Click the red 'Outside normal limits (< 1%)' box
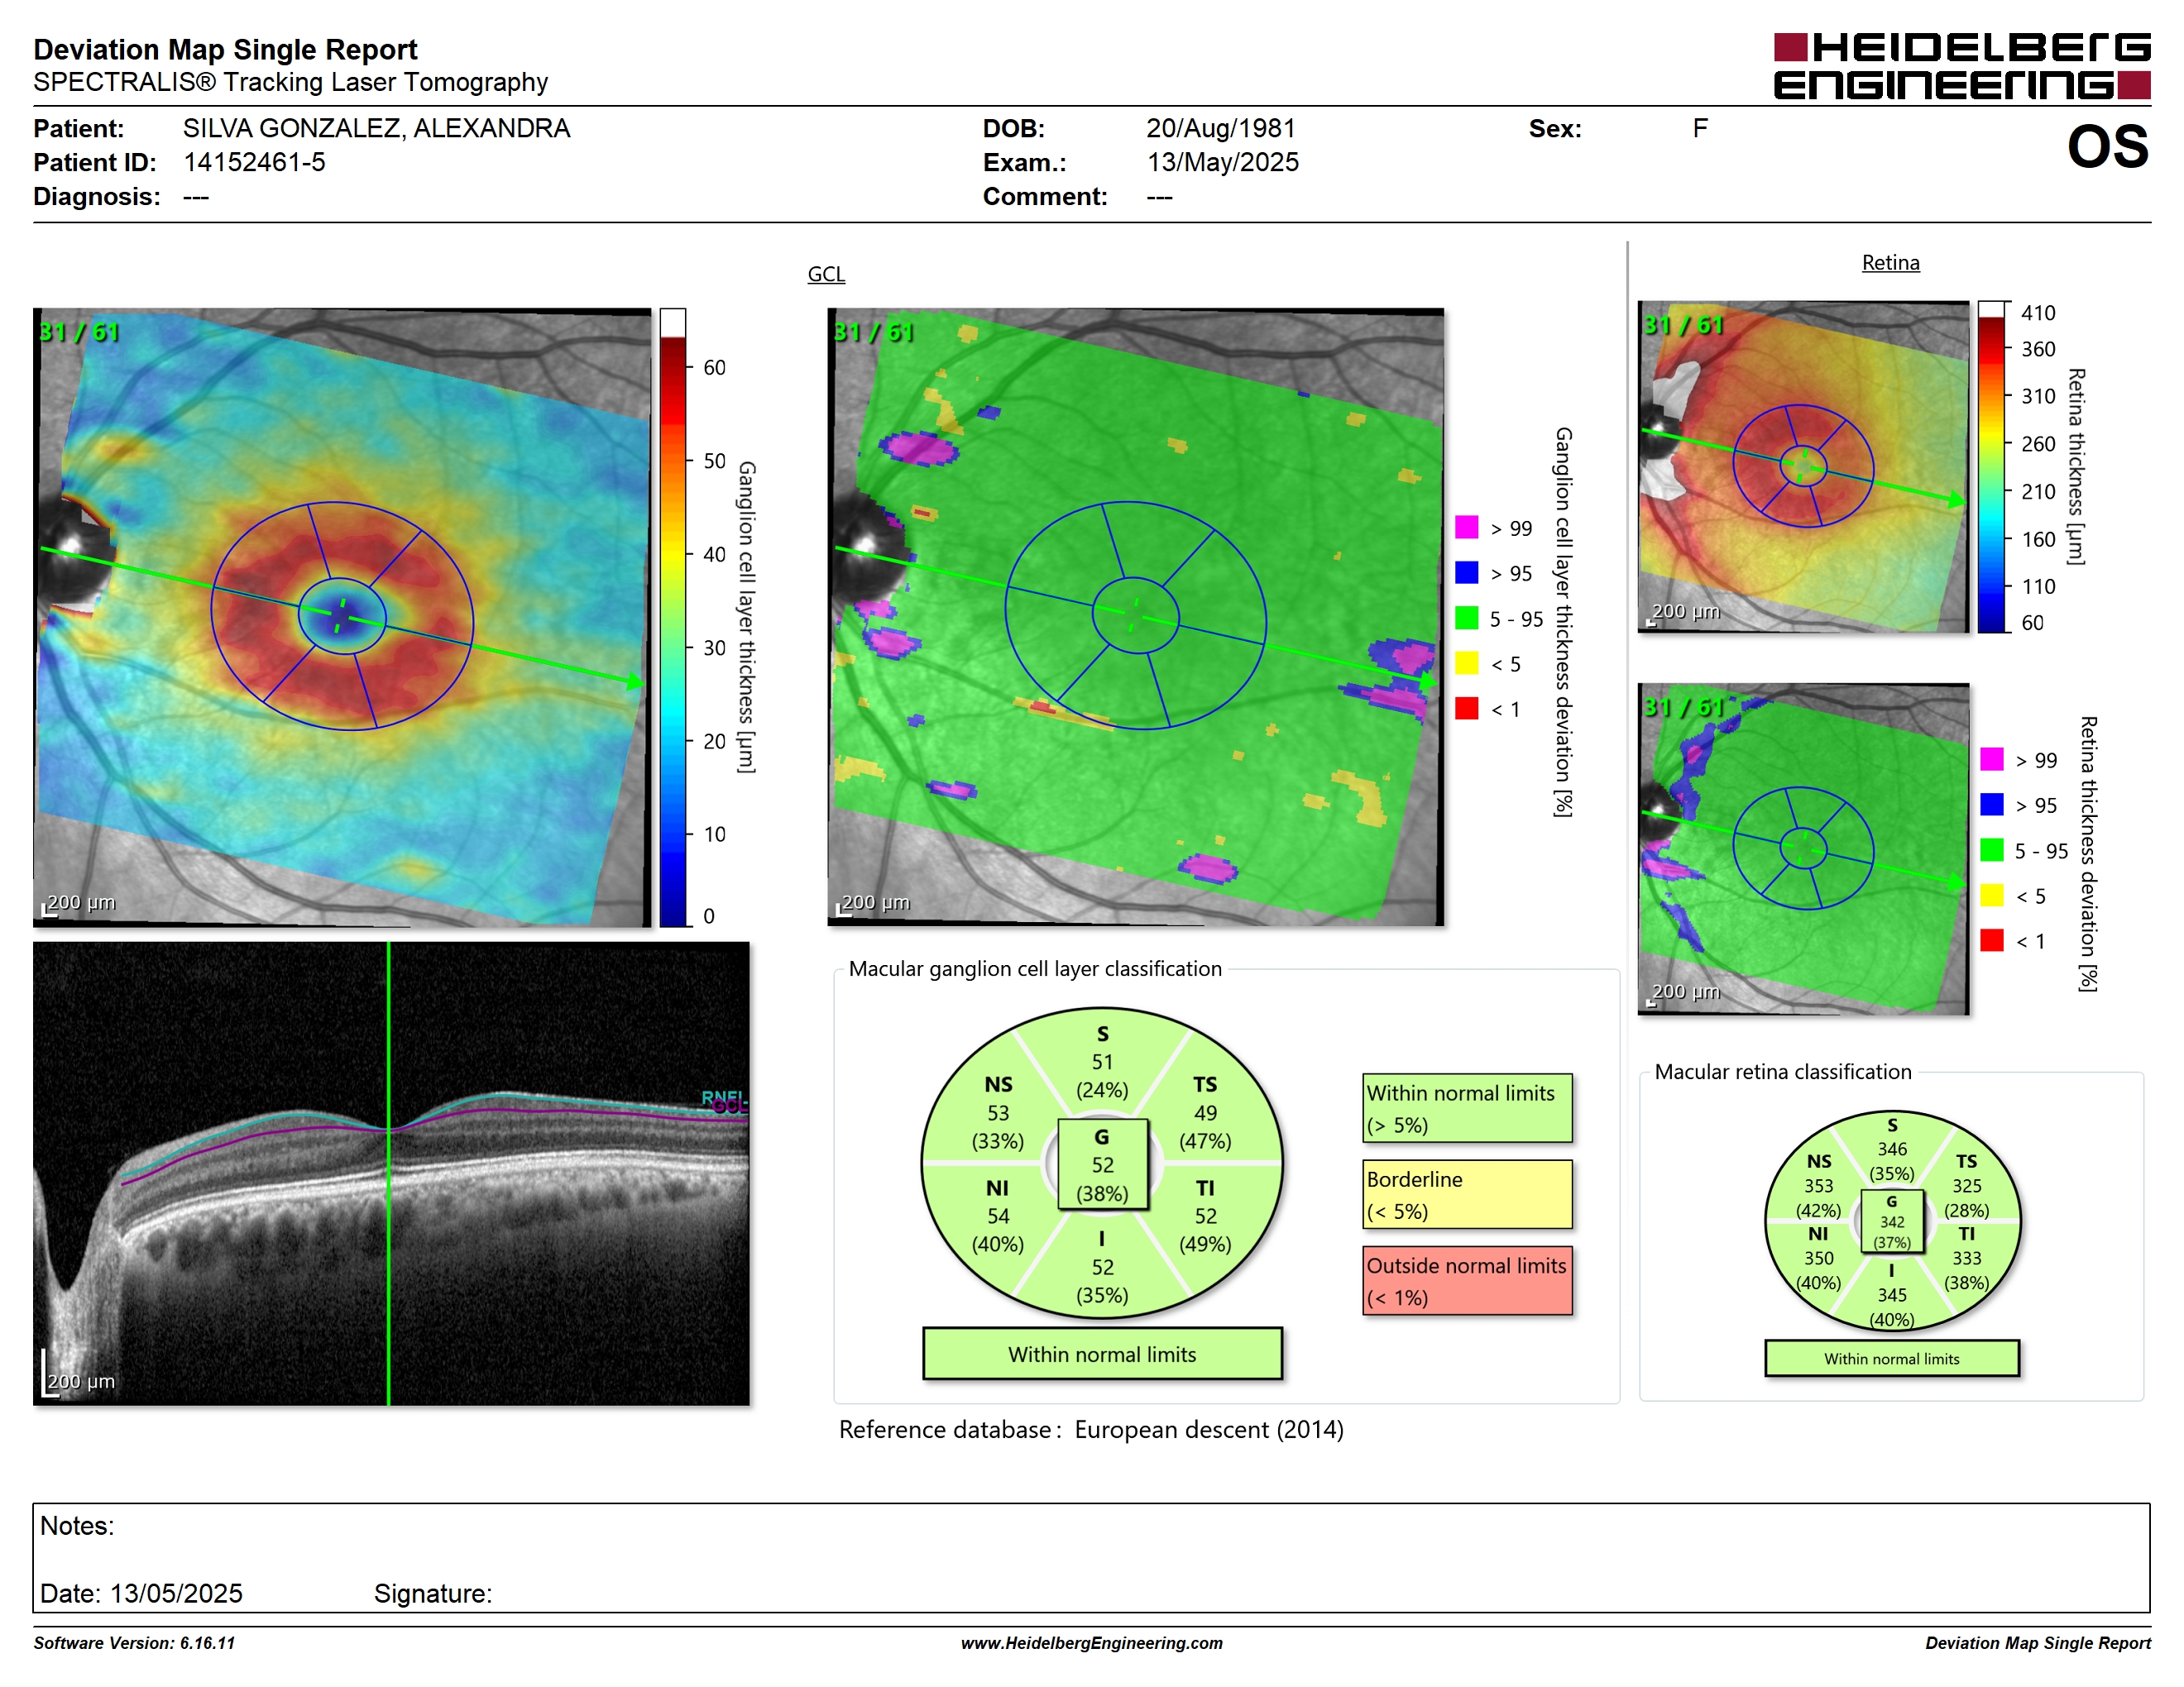Viewport: 2184px width, 1687px height. click(x=1467, y=1280)
